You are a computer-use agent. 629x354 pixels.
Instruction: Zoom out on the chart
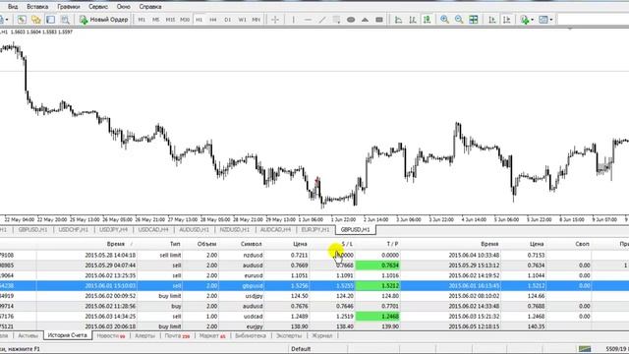point(459,20)
